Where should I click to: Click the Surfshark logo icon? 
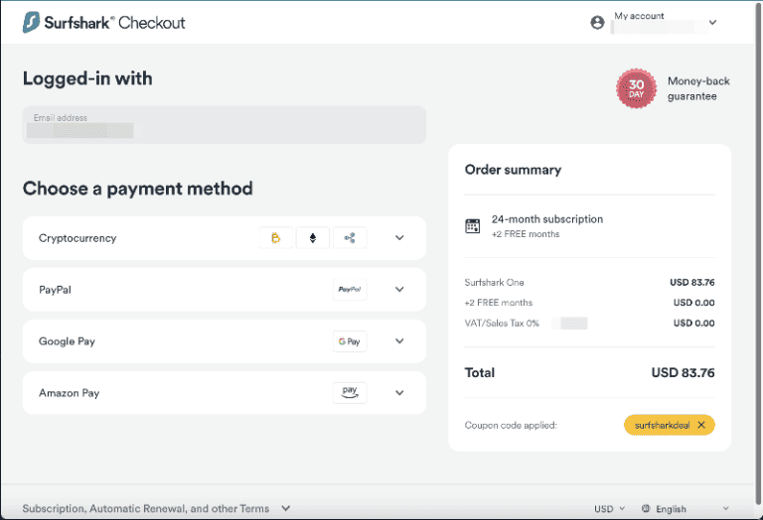click(x=32, y=22)
